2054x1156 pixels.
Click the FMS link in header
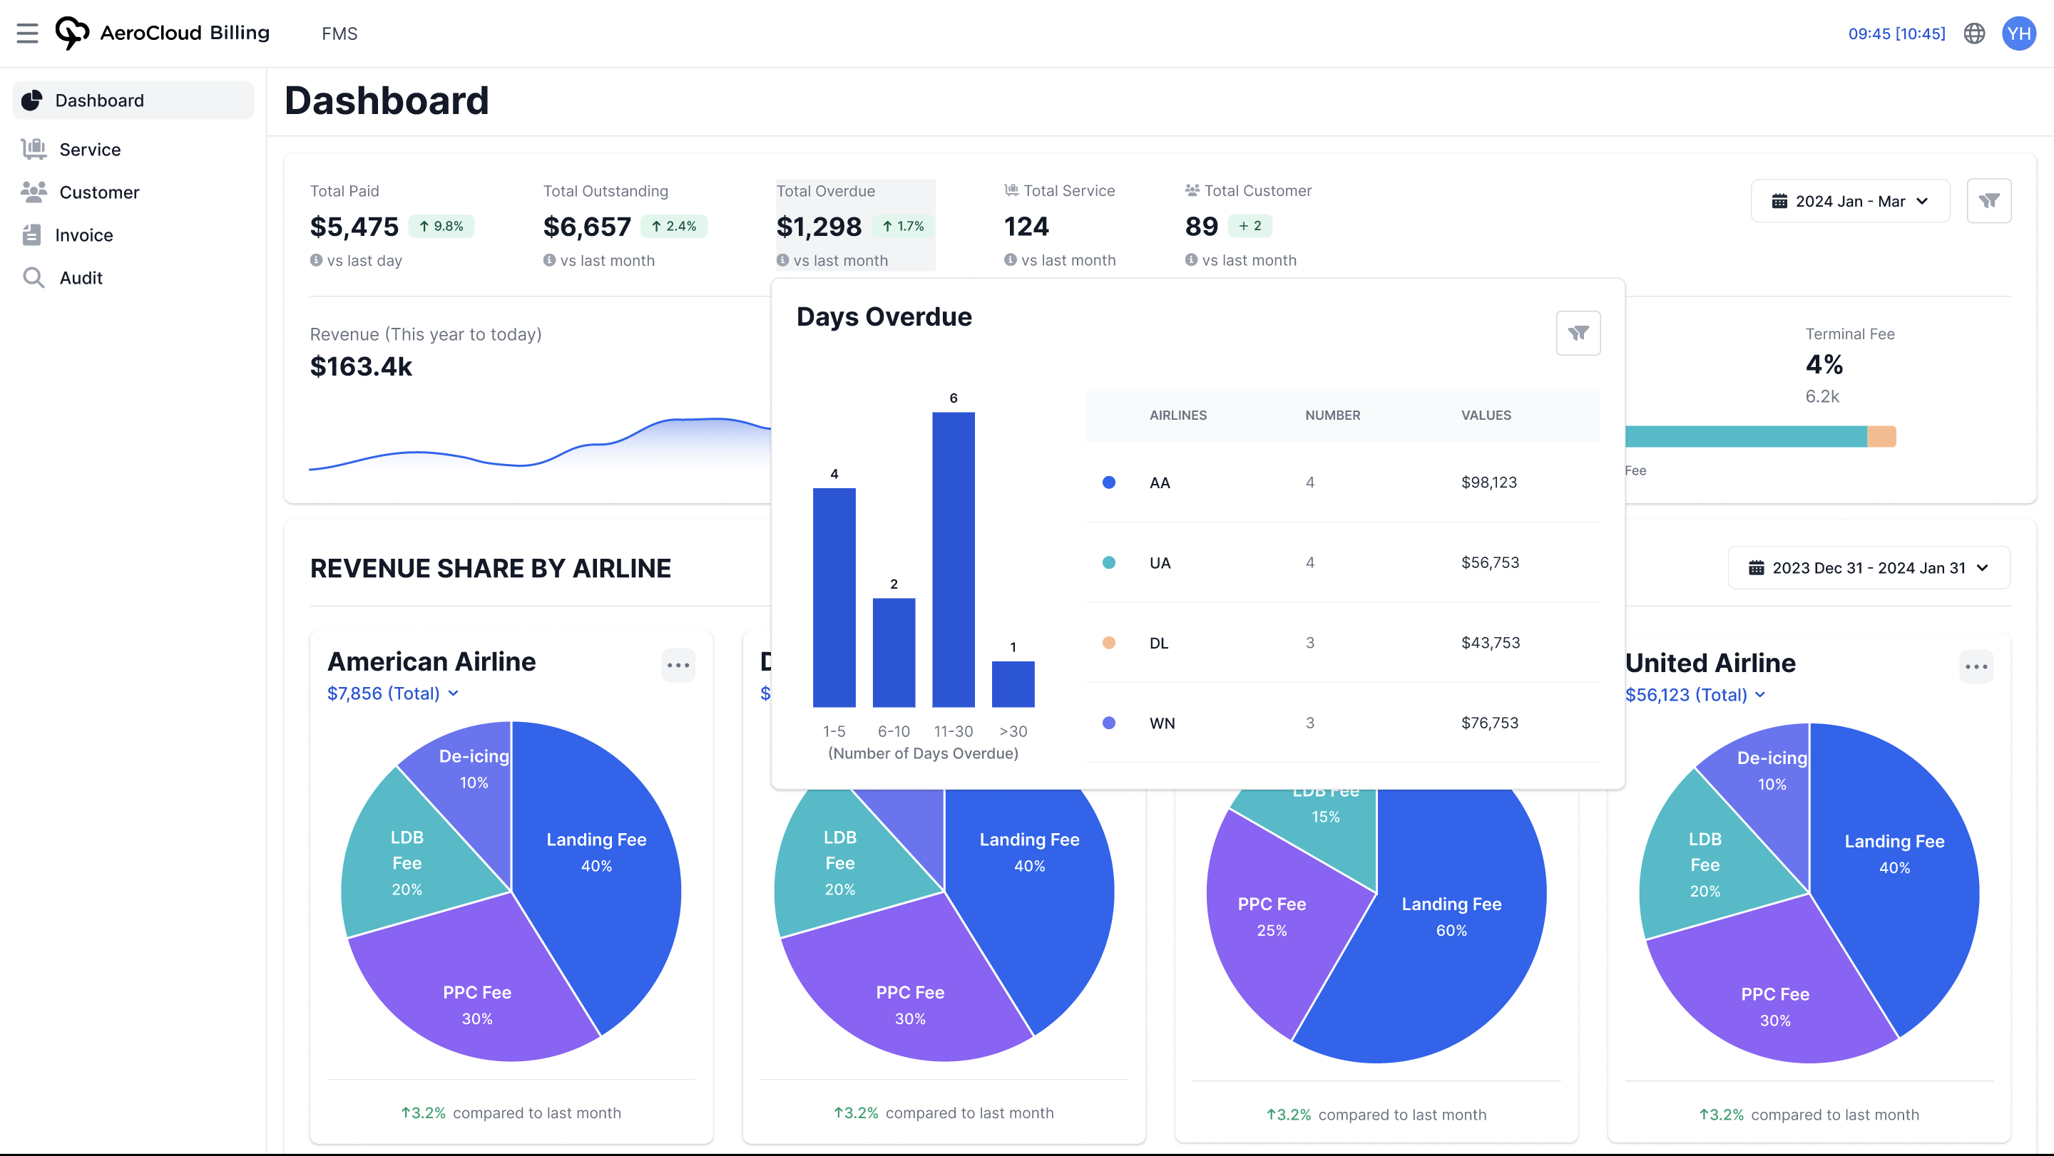(339, 33)
